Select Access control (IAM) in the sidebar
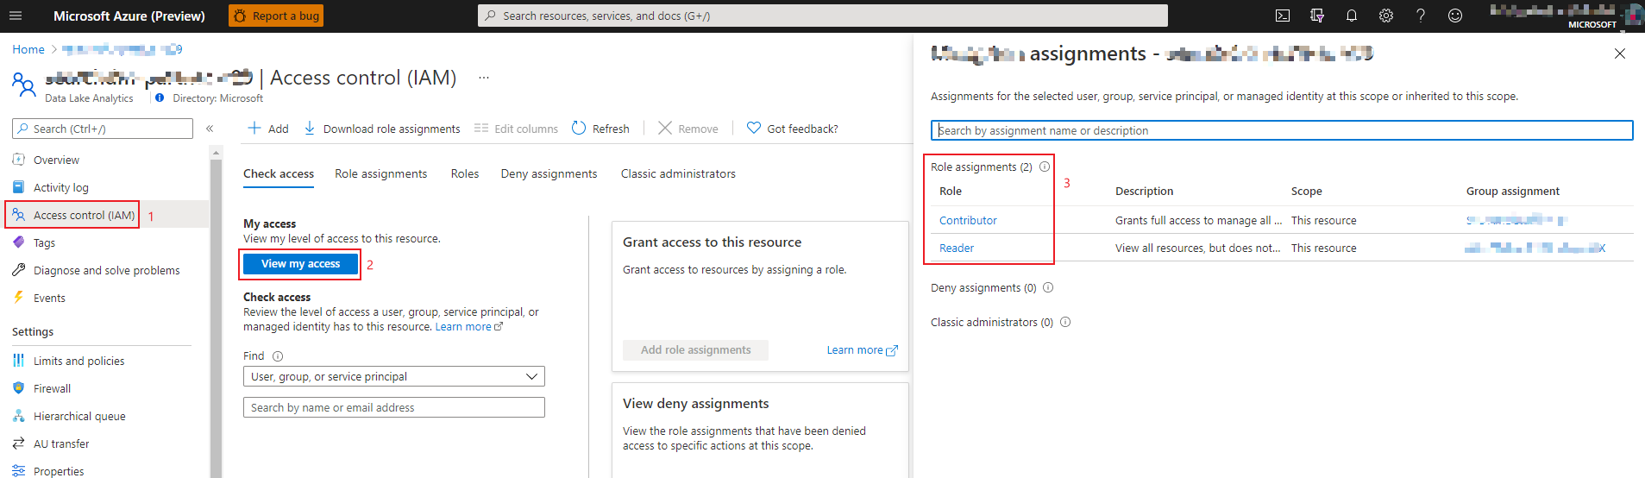Viewport: 1645px width, 478px height. (84, 215)
